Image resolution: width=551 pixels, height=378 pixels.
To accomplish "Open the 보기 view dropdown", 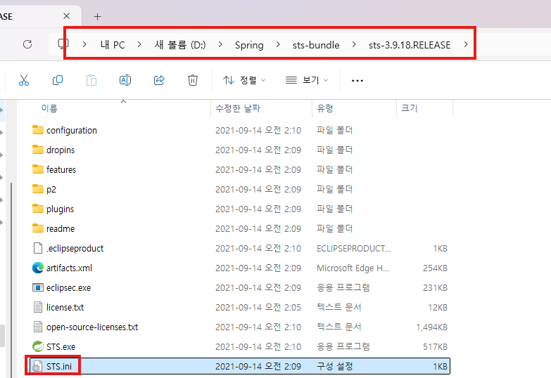I will tap(307, 80).
